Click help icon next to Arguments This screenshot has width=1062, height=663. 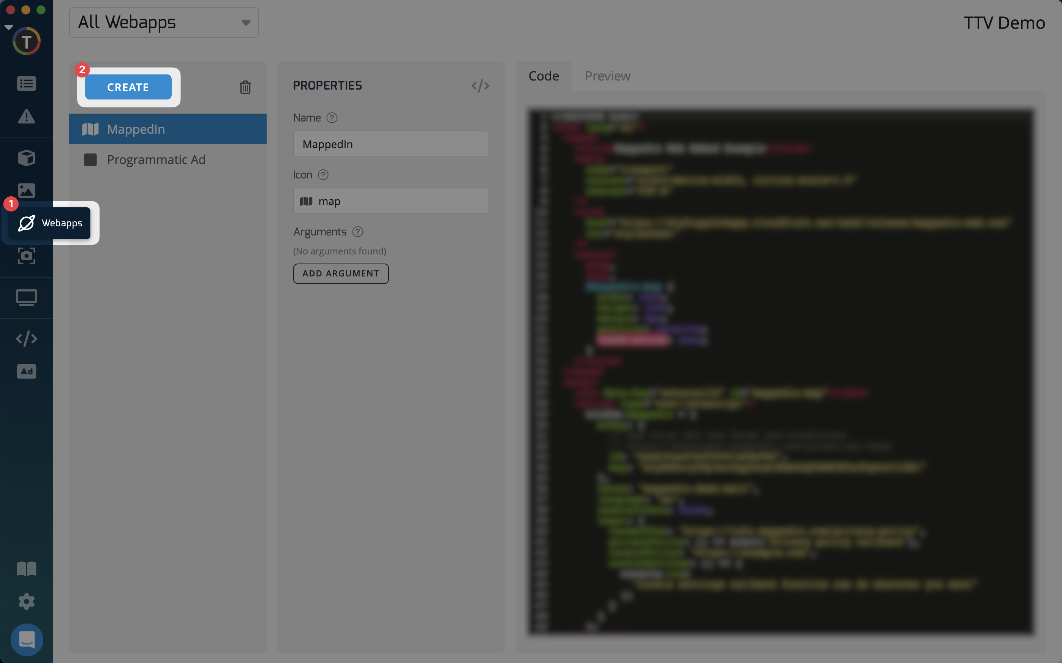click(x=358, y=232)
